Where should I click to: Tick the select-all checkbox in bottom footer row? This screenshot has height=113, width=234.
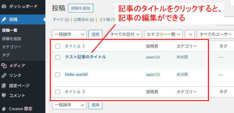[x=58, y=92]
